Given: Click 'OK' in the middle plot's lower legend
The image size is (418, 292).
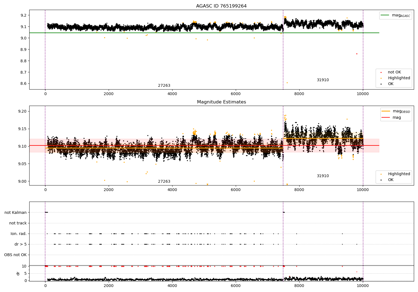Looking at the screenshot, I should (391, 180).
